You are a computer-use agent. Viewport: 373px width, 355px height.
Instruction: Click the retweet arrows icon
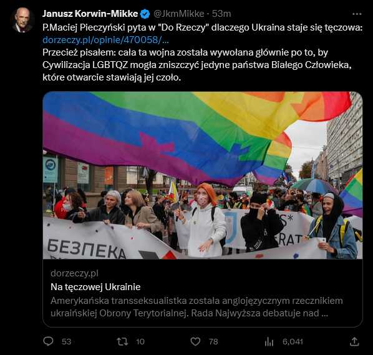click(x=122, y=342)
